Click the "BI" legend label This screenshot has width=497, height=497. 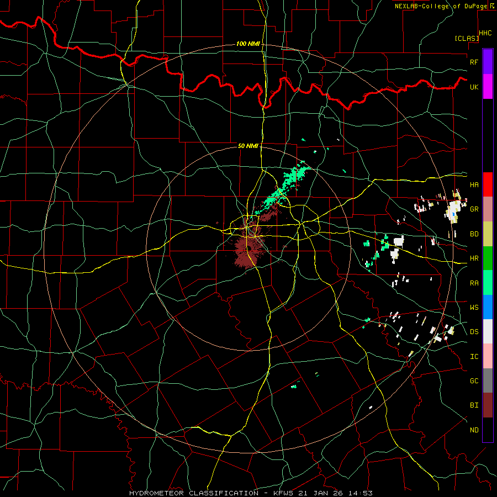[474, 405]
